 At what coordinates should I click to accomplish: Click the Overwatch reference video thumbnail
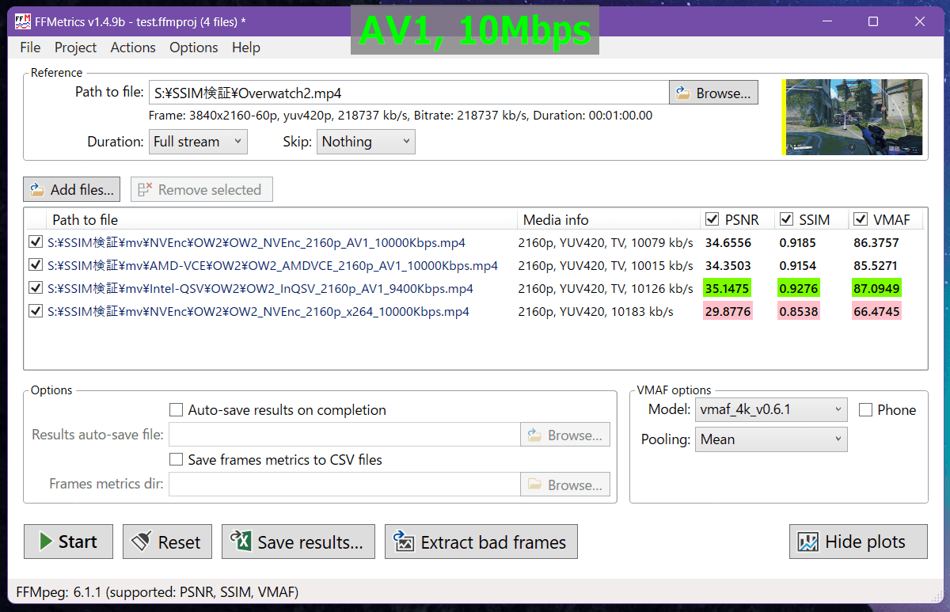(853, 117)
